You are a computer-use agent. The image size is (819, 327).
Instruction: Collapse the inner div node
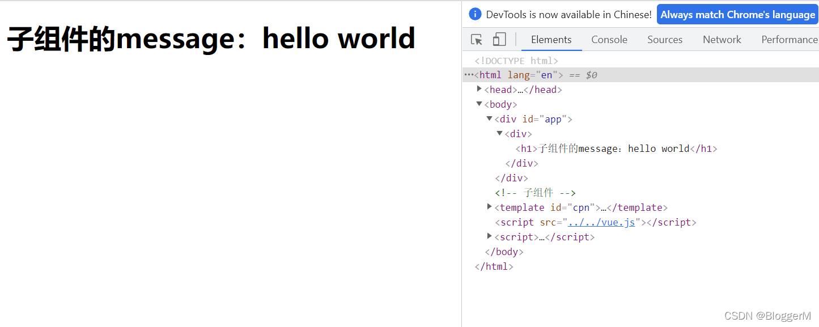pyautogui.click(x=500, y=133)
